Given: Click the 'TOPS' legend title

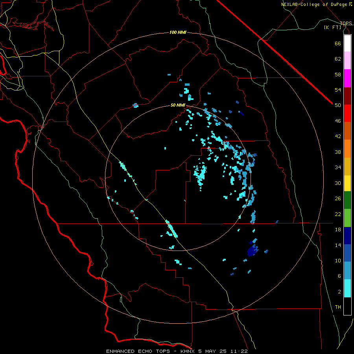Looking at the screenshot, I should tap(346, 23).
